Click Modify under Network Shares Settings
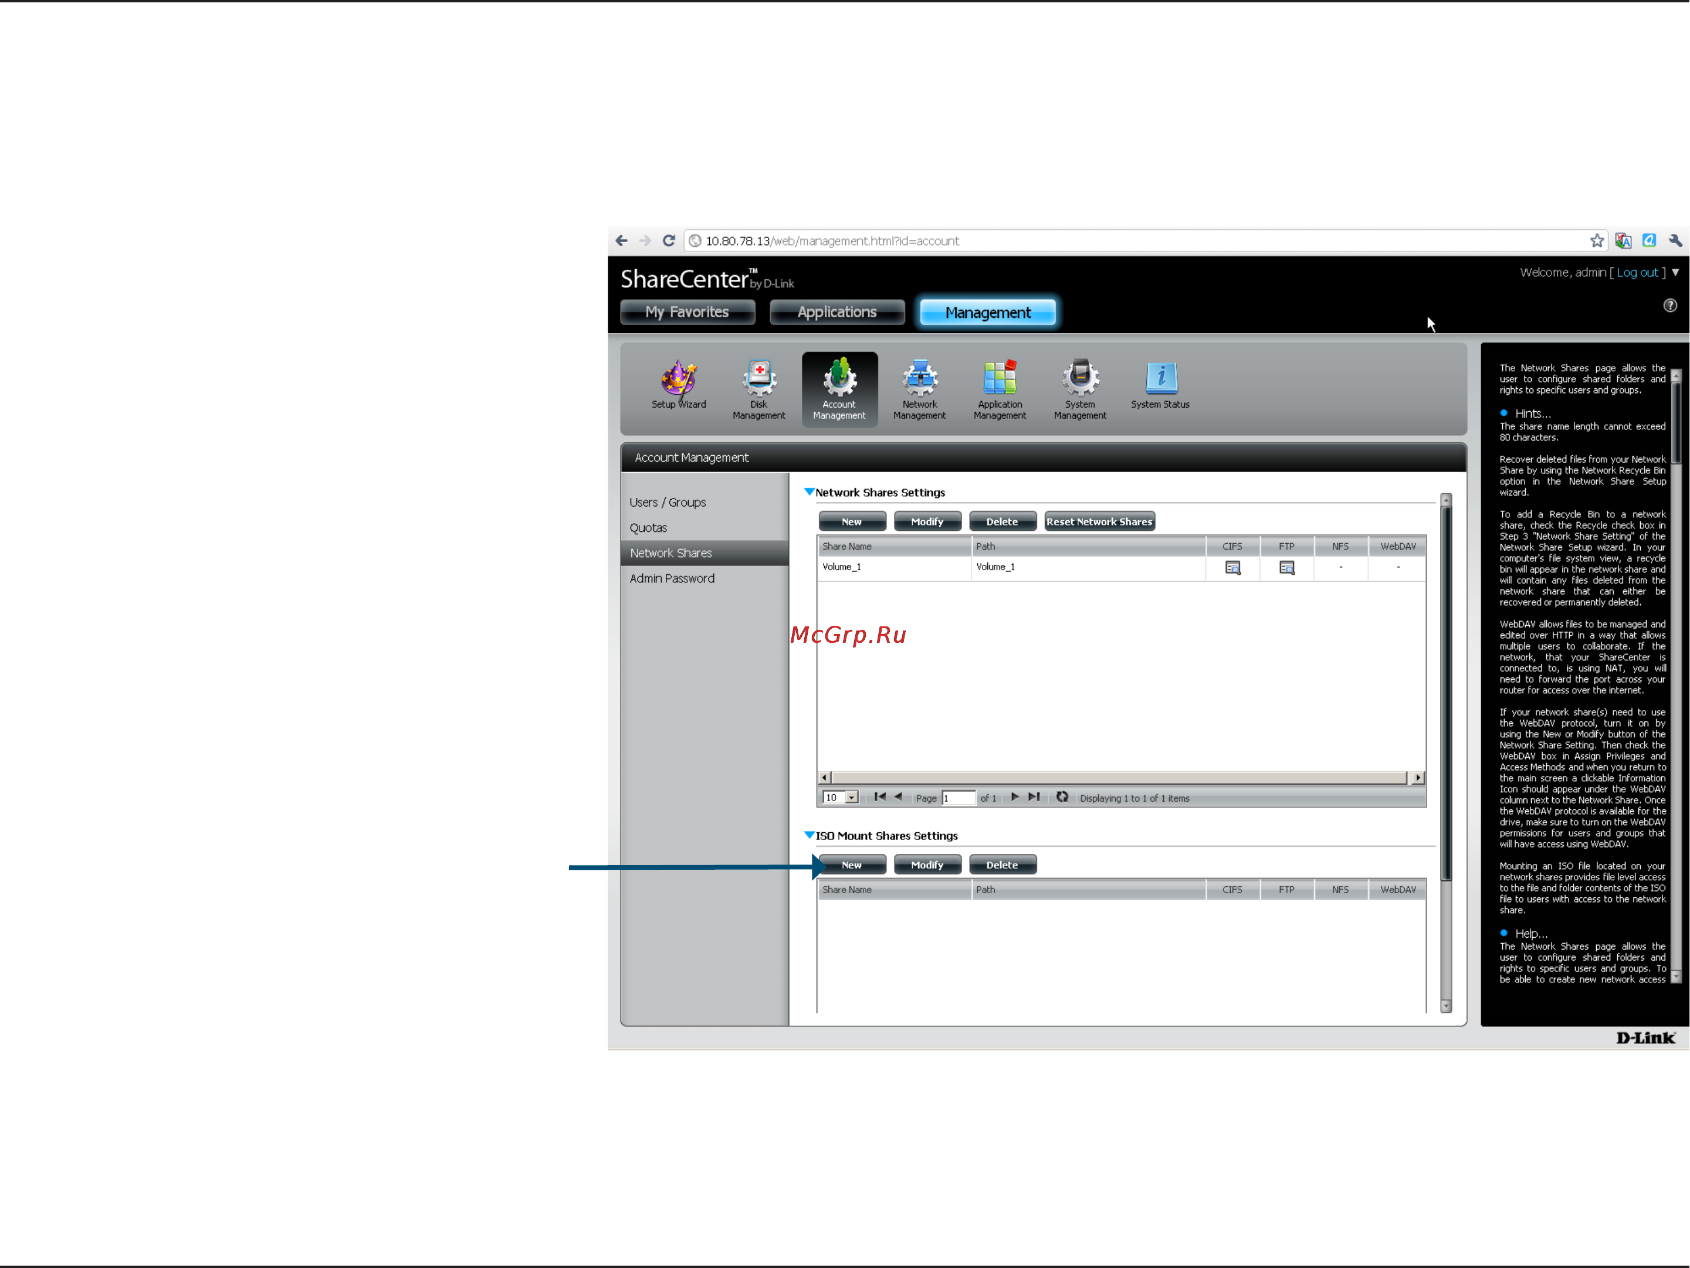This screenshot has height=1268, width=1690. tap(927, 522)
